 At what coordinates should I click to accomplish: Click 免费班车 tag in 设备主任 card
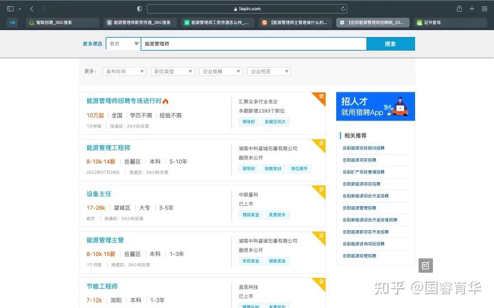click(x=277, y=215)
